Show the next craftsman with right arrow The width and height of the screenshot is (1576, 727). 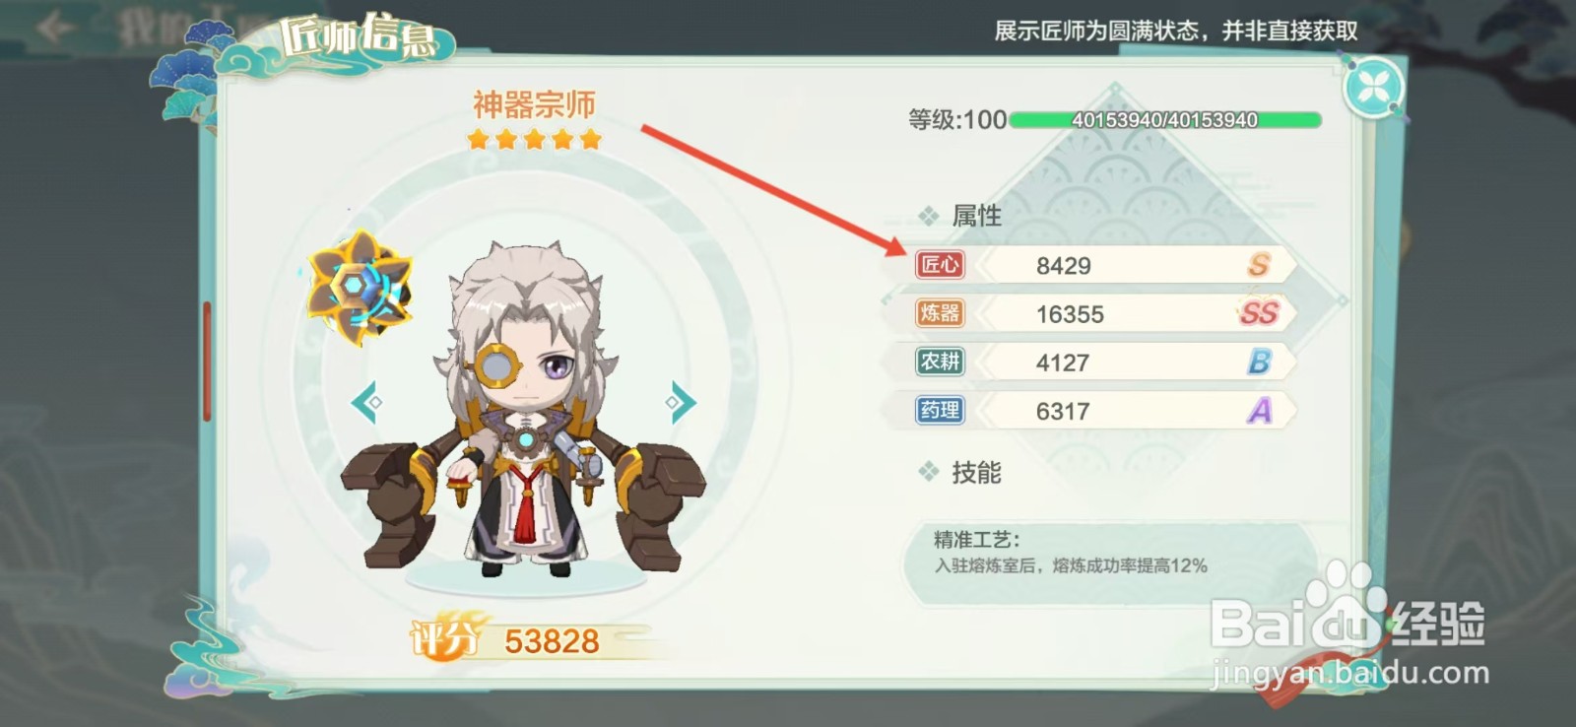click(680, 402)
